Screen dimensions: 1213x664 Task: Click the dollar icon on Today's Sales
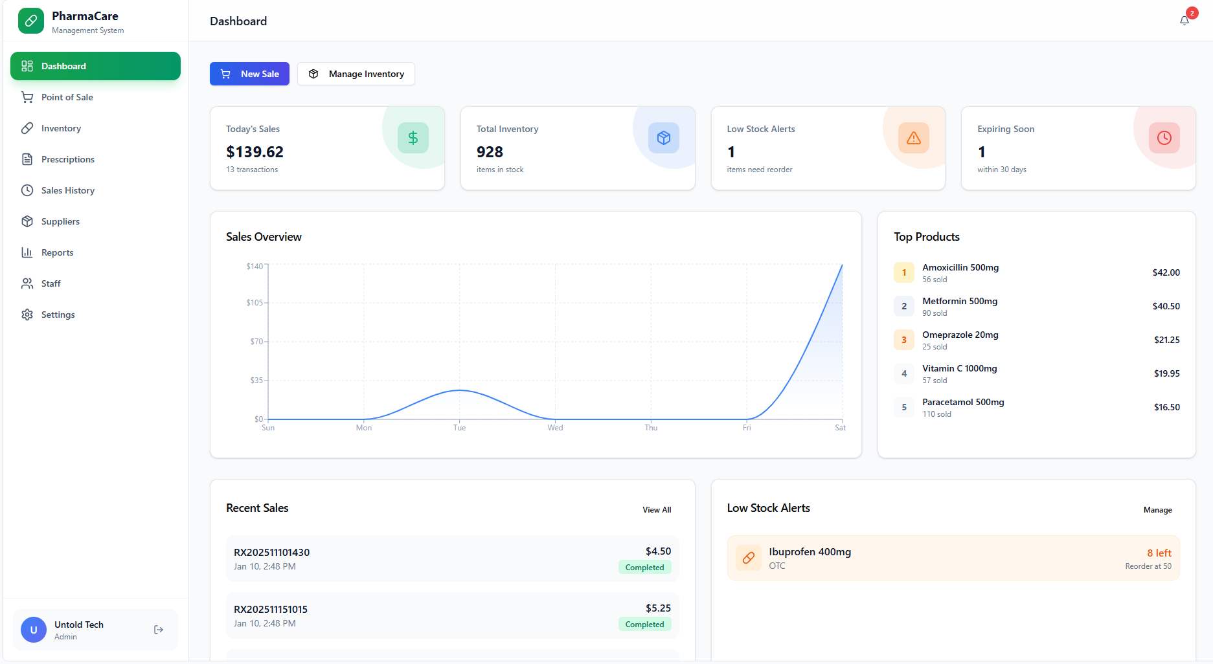point(413,138)
